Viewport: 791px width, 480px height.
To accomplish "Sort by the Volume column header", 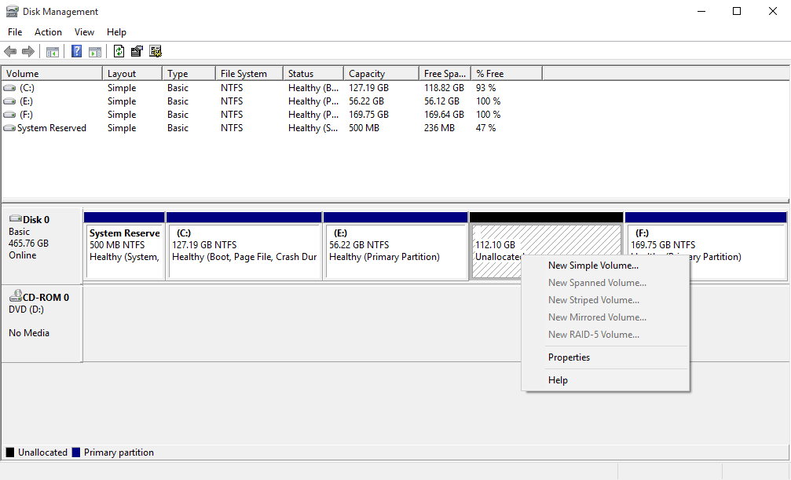I will pyautogui.click(x=52, y=74).
